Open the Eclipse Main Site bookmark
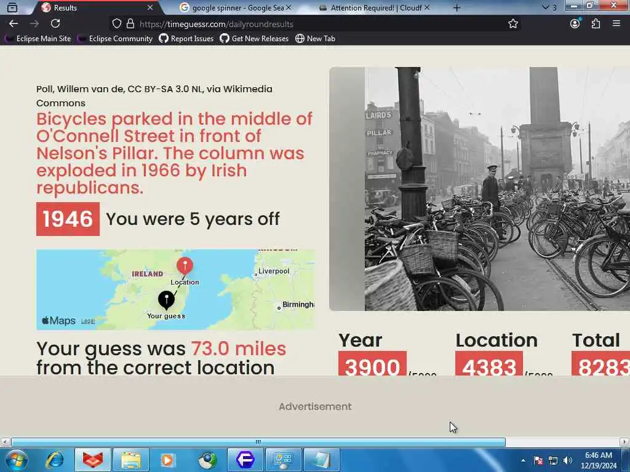 point(38,39)
